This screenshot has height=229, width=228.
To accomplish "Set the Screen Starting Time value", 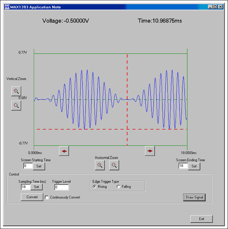I will [x=39, y=166].
